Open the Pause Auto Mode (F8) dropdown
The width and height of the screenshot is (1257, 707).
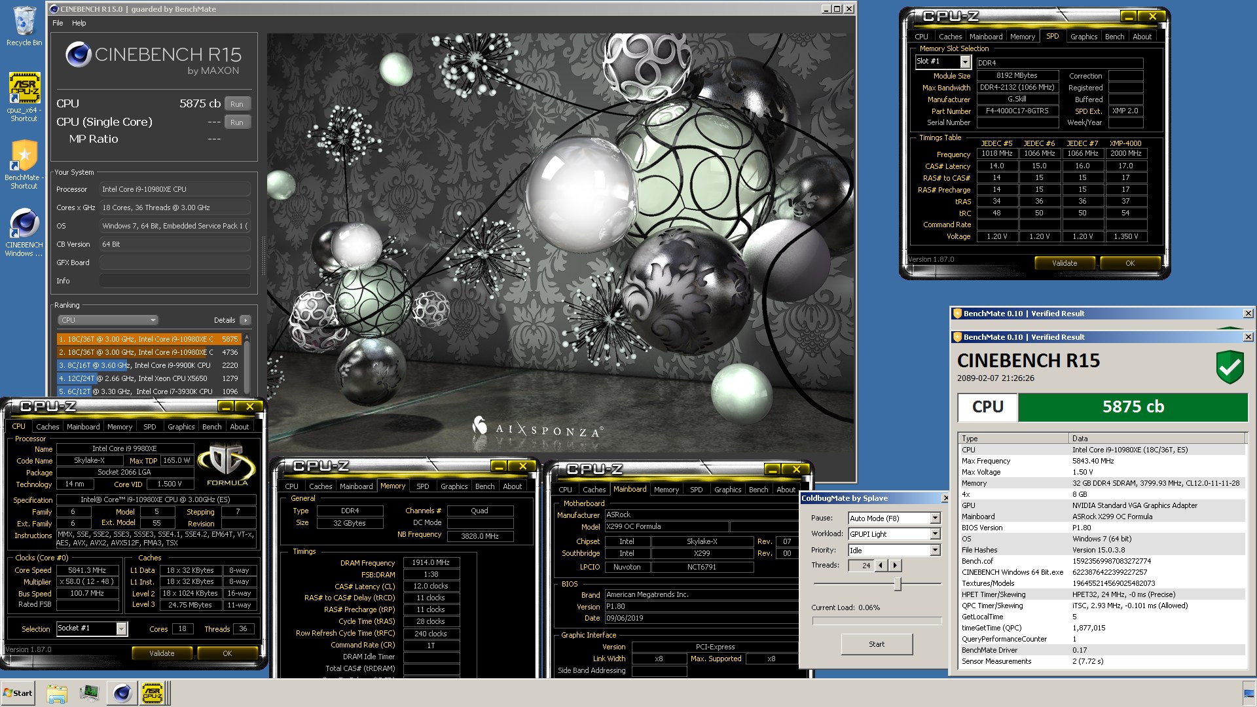pos(935,518)
